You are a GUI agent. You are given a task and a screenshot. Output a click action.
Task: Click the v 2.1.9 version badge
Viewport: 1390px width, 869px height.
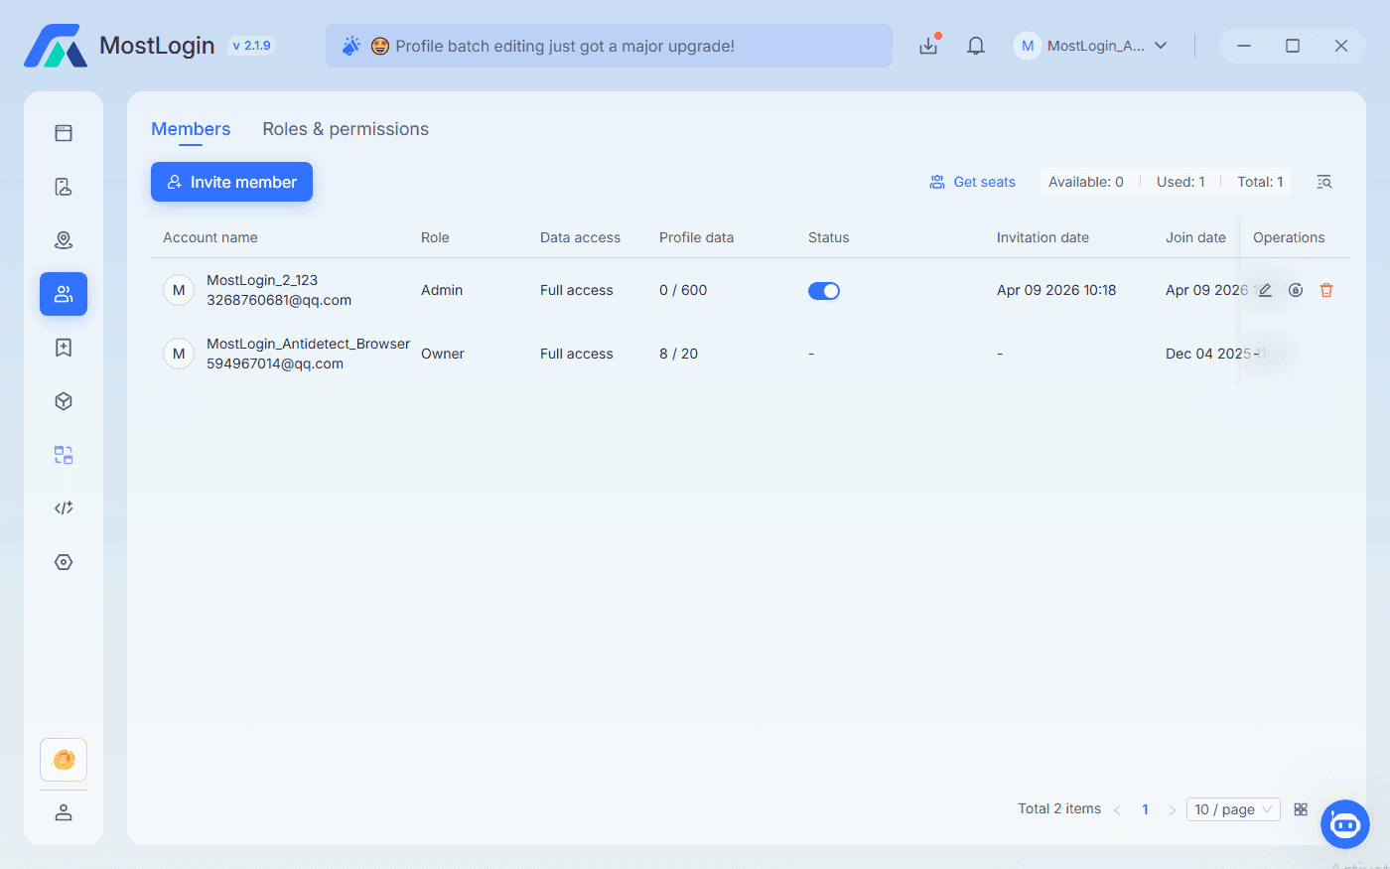(x=251, y=46)
